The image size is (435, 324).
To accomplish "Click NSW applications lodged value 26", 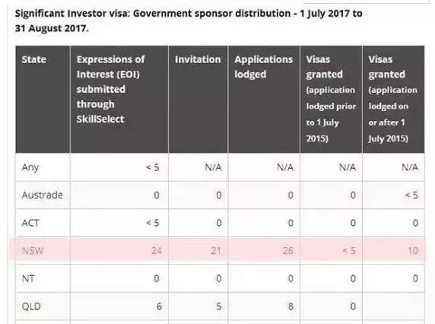I will 288,251.
